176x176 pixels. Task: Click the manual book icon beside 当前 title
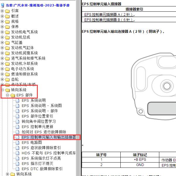3,5
